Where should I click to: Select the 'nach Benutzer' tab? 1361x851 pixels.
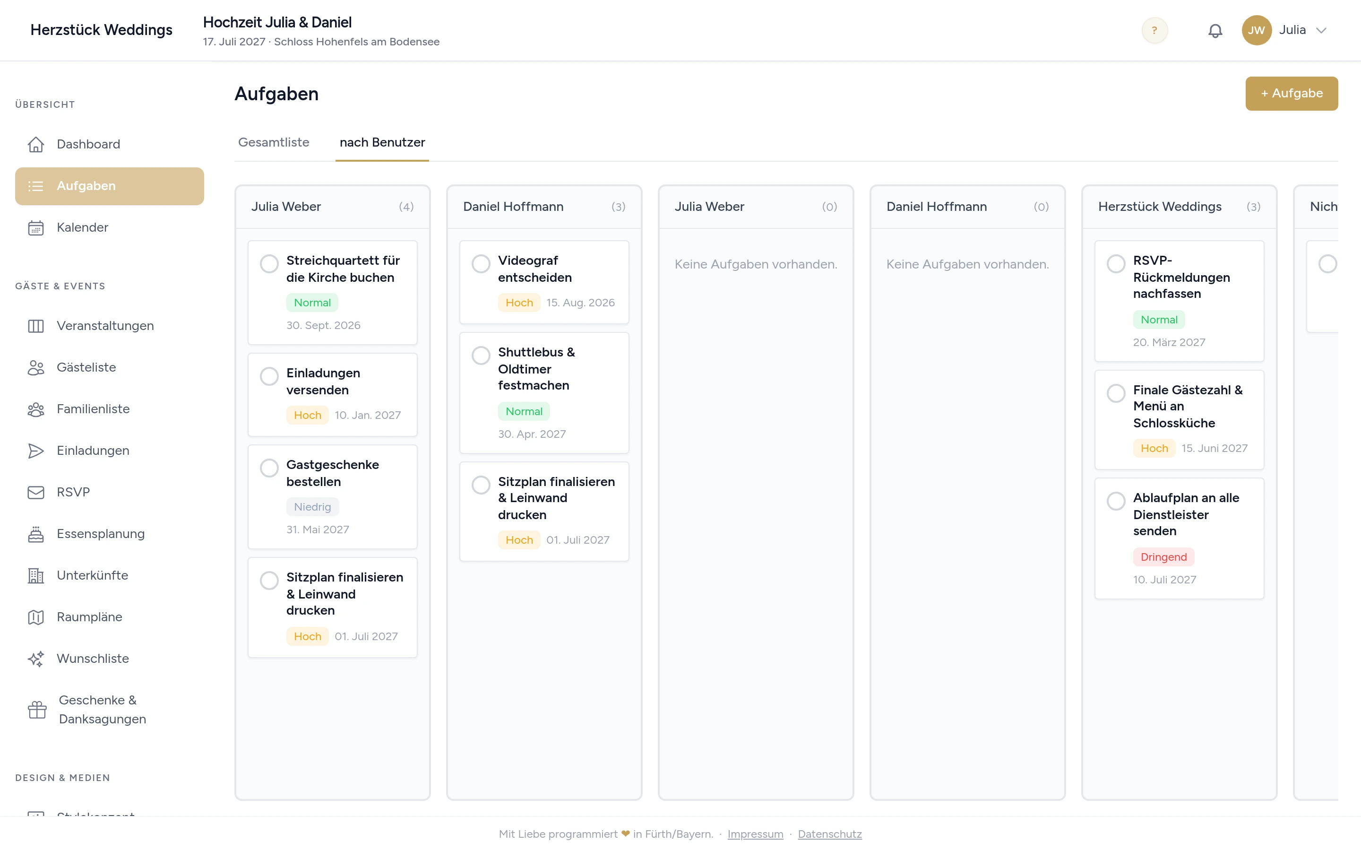382,142
